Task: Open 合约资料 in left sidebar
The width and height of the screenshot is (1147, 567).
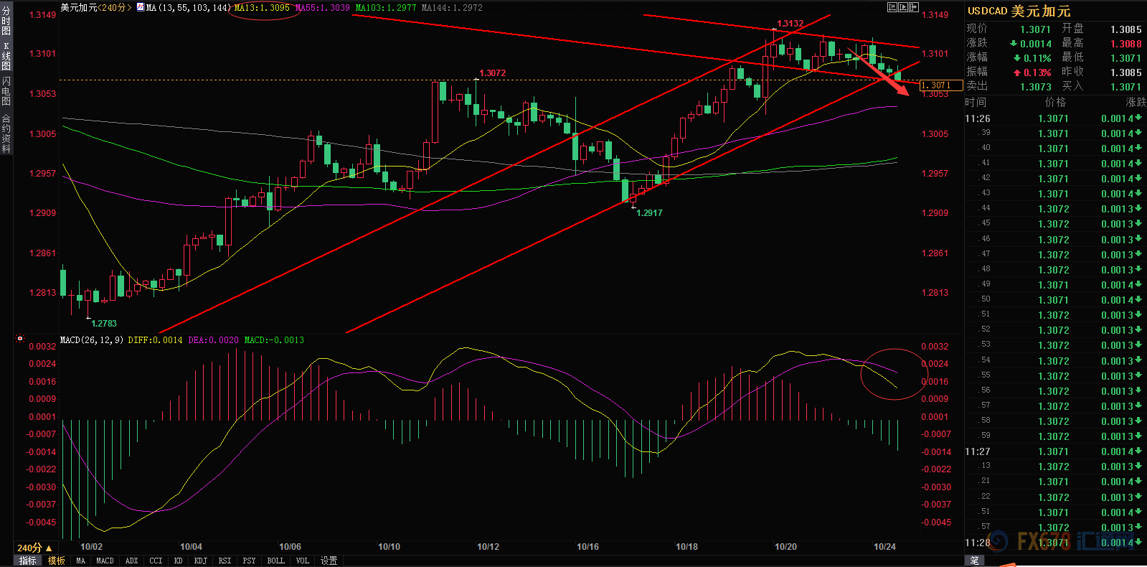Action: coord(6,133)
